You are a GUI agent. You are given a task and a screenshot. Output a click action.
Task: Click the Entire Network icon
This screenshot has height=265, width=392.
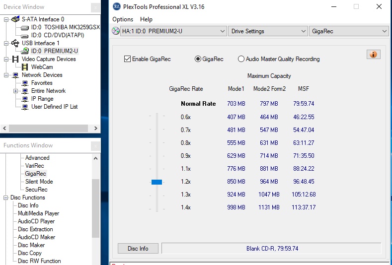(25, 91)
